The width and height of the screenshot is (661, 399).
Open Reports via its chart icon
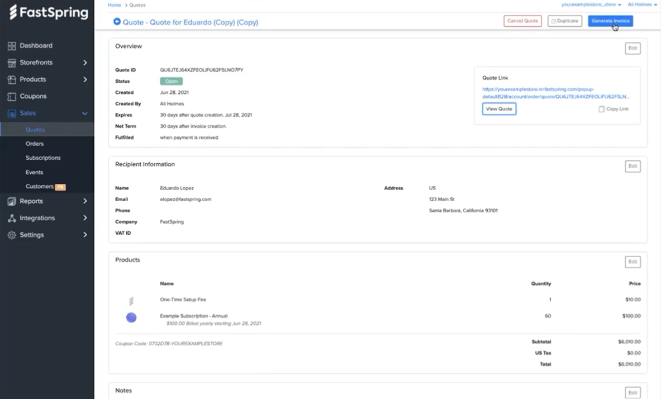12,201
